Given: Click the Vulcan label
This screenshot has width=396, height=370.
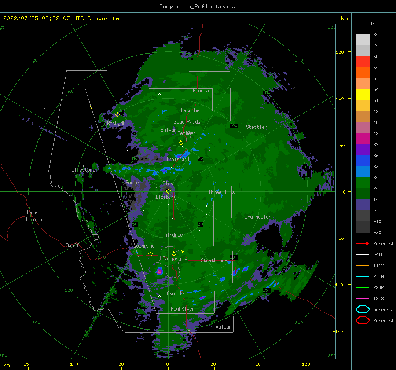Looking at the screenshot, I should pos(224,327).
